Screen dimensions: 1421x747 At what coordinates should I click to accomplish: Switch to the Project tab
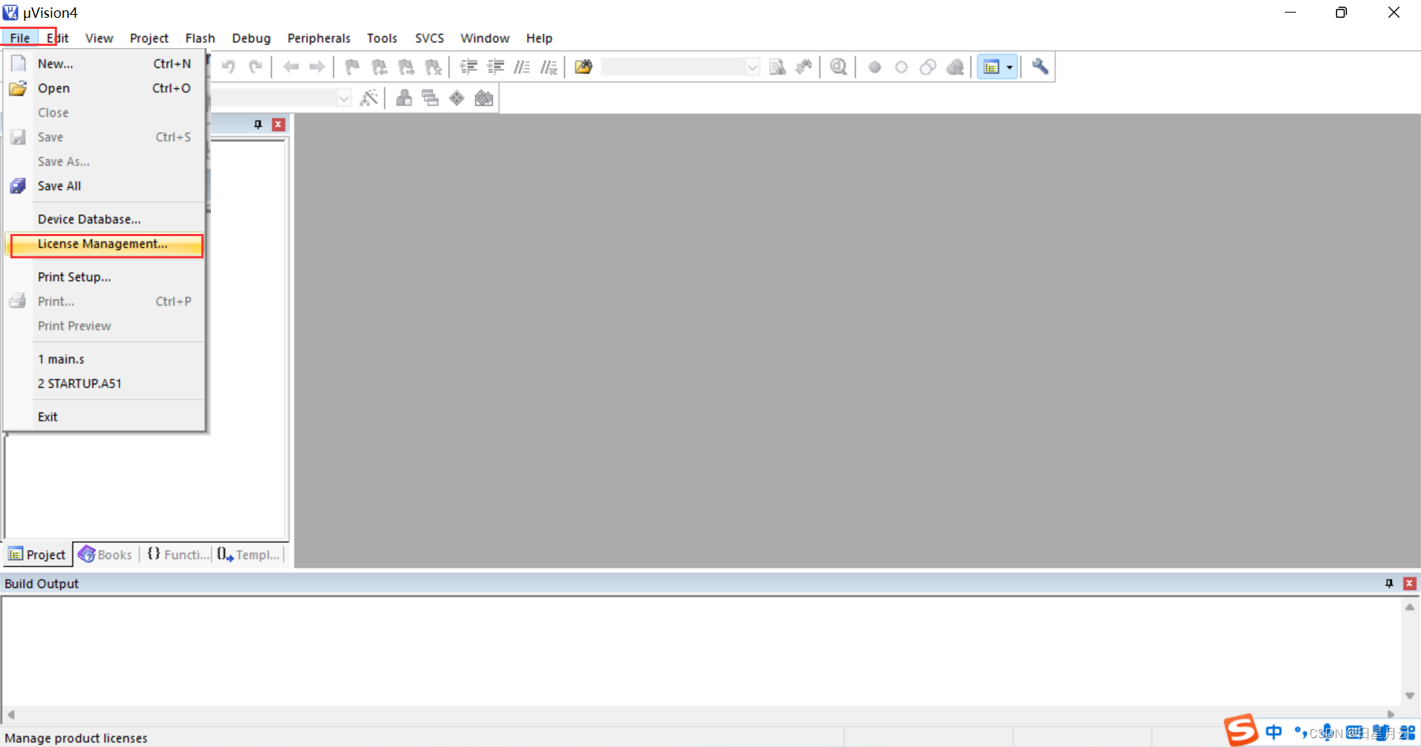pyautogui.click(x=38, y=555)
